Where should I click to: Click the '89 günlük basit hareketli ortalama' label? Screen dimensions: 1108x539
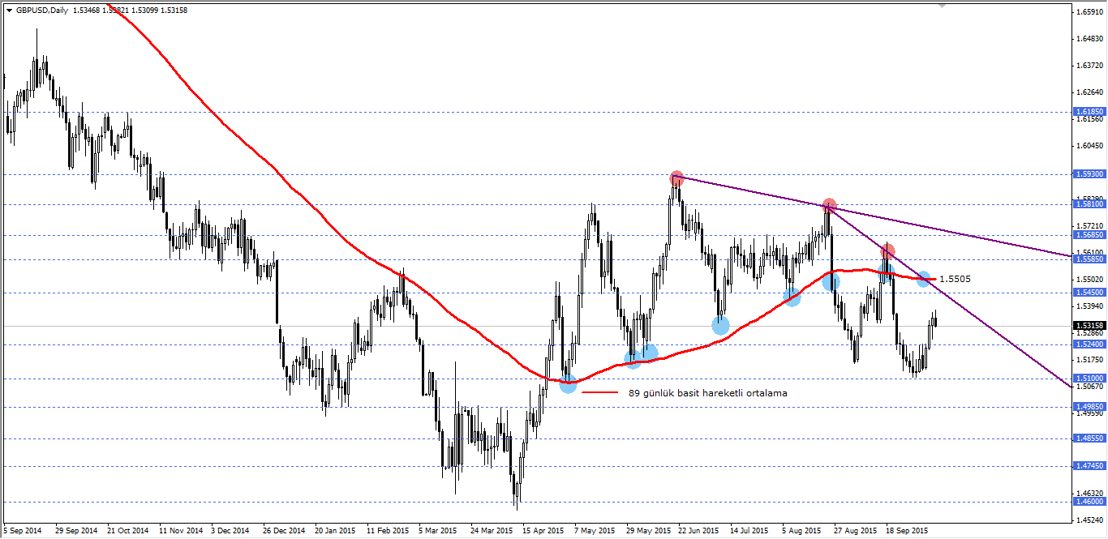(x=707, y=391)
